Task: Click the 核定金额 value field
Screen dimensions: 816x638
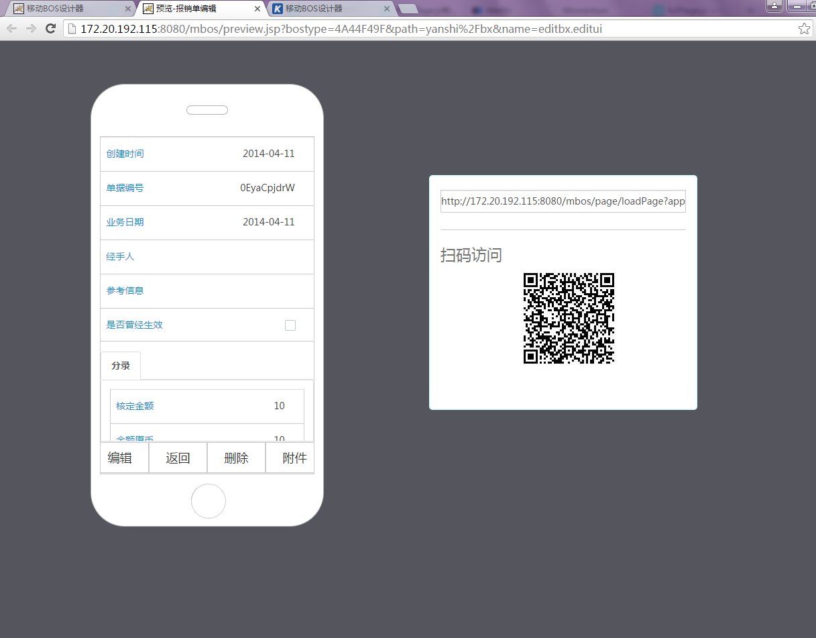Action: 279,406
